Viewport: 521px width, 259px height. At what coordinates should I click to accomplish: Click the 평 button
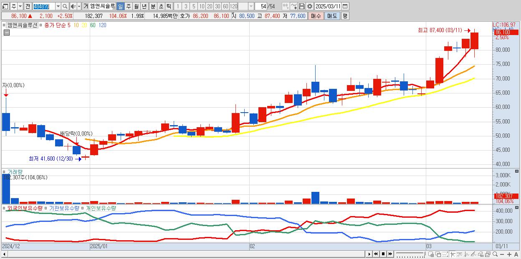tap(345, 16)
